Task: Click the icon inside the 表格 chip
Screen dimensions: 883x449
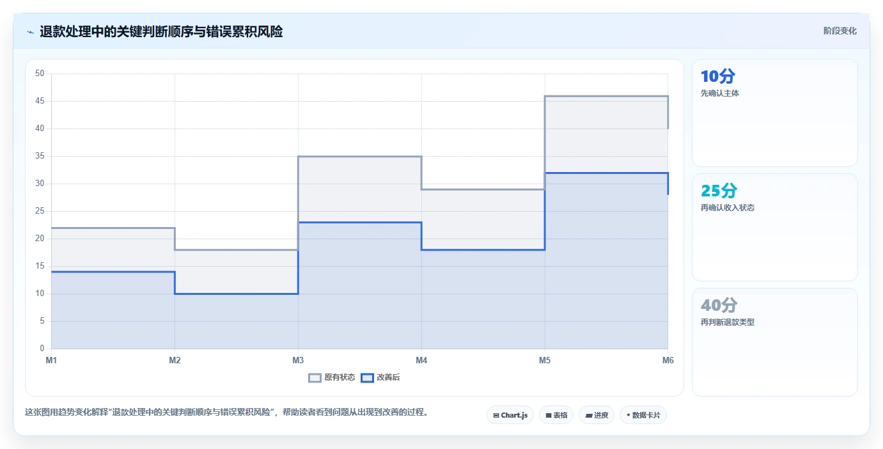Action: point(549,415)
